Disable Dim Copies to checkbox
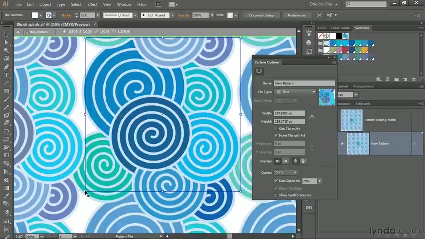 pos(276,181)
